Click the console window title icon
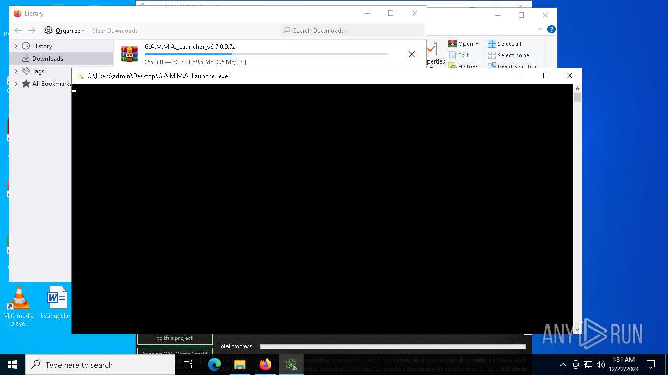 click(80, 76)
